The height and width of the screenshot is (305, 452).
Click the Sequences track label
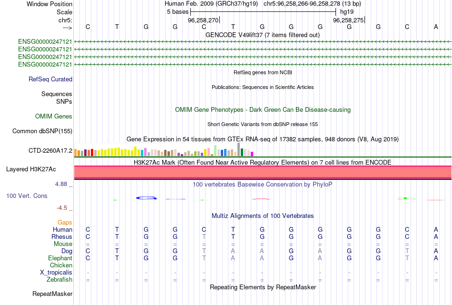pyautogui.click(x=57, y=94)
